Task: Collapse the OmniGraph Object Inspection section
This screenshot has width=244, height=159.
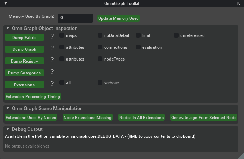Action: (x=8, y=28)
